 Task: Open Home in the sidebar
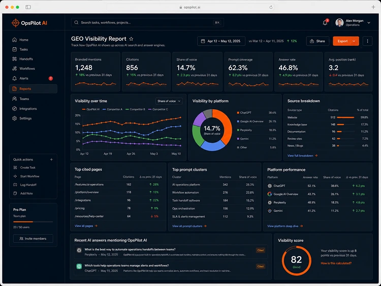(34, 40)
